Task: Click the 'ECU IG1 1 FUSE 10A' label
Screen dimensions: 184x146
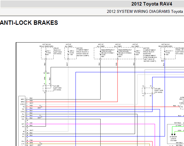Action: [x=169, y=53]
